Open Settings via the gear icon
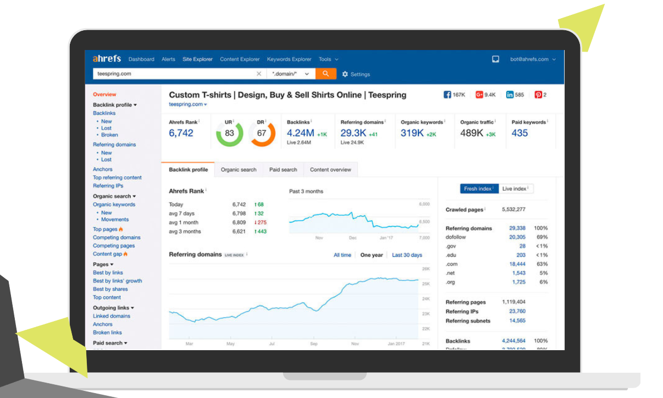The width and height of the screenshot is (663, 398). (x=345, y=74)
